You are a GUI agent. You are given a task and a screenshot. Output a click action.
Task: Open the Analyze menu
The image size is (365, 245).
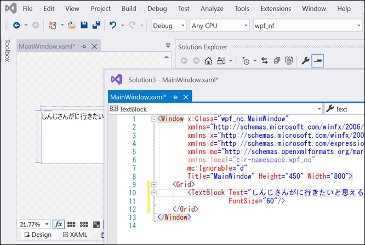click(212, 9)
